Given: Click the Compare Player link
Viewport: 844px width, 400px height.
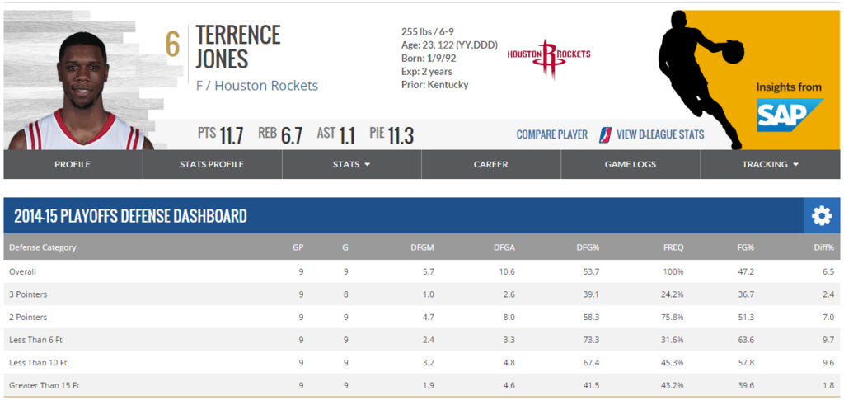Looking at the screenshot, I should pyautogui.click(x=551, y=134).
